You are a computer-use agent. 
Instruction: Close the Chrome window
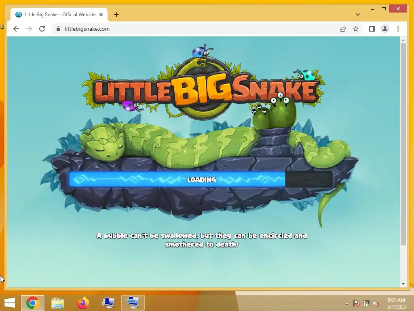click(x=398, y=9)
